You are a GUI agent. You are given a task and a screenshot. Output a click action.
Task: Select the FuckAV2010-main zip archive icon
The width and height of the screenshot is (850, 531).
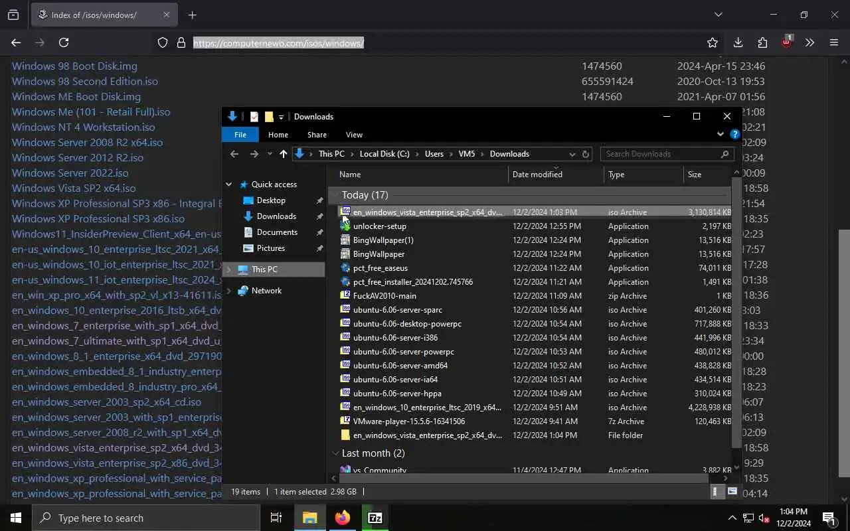345,296
